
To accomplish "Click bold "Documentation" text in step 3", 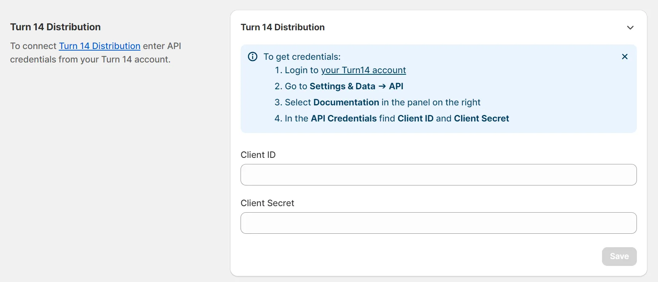I will click(346, 102).
